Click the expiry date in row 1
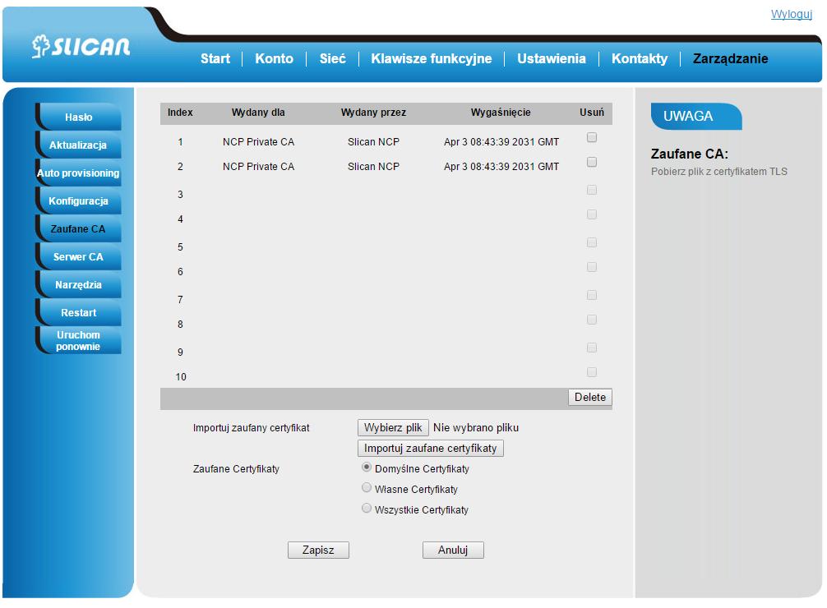827x608 pixels. [501, 142]
